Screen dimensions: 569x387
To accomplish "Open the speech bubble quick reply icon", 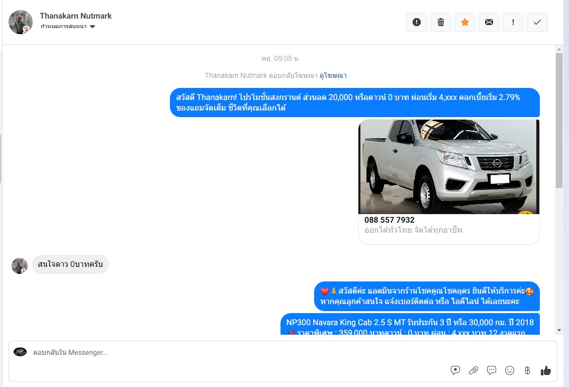I will tap(492, 370).
